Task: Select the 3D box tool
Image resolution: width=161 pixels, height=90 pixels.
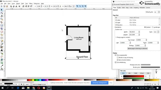Action: 2,28
